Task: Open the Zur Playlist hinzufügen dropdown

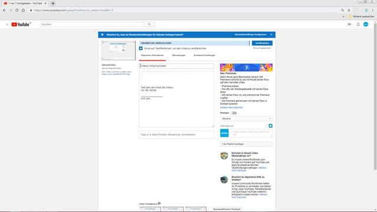Action: pos(246,144)
